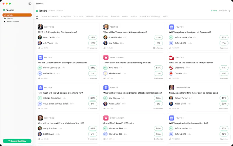233x146 pixels.
Task: Click the star icon on GTA VI price card
Action: 106,118
